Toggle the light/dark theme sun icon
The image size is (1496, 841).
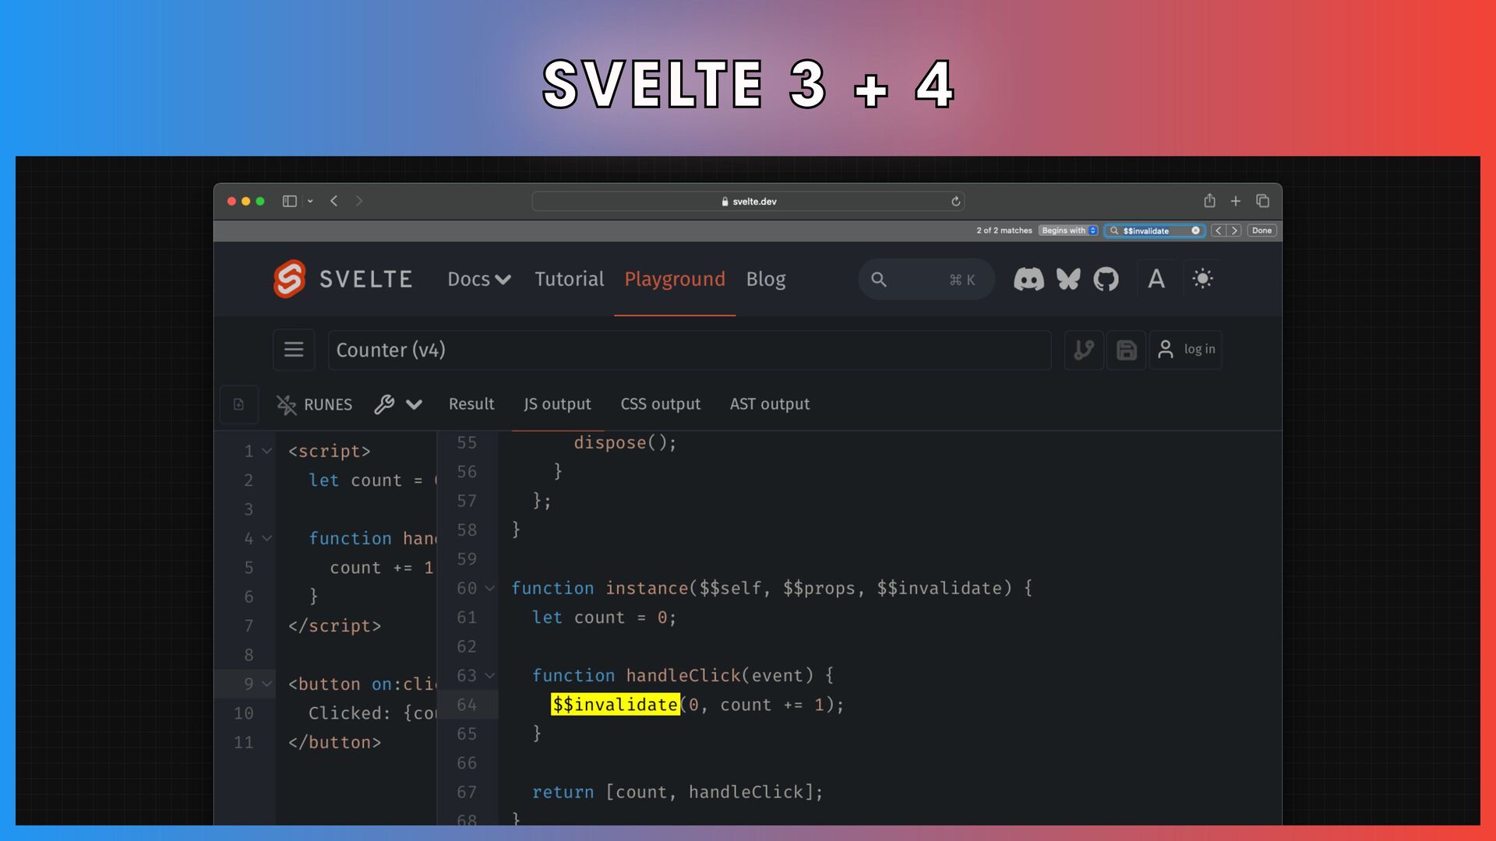coord(1202,280)
